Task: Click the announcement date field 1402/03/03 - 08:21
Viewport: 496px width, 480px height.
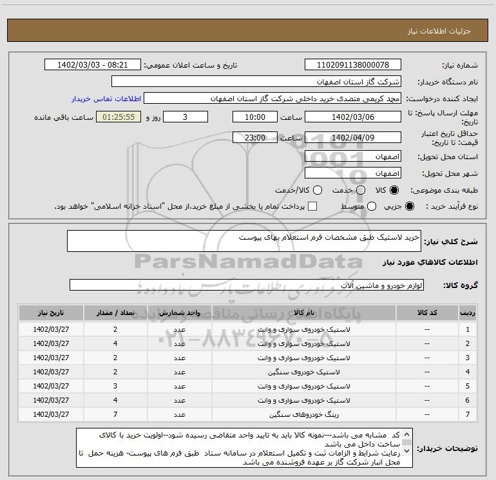Action: click(x=93, y=65)
